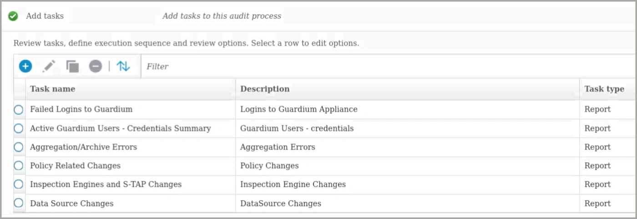
Task: Click the Logins to Guardium Appliance description
Action: [298, 109]
